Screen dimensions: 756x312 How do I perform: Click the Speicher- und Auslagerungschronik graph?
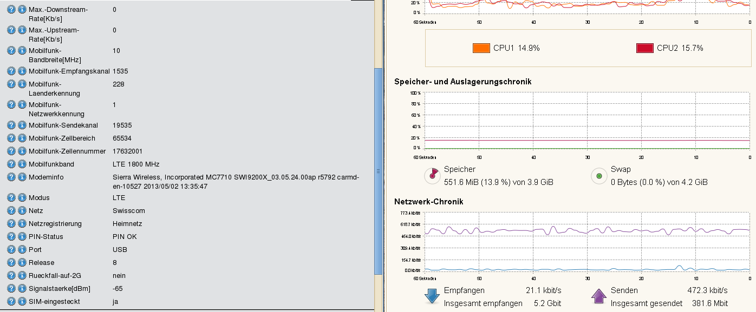pyautogui.click(x=587, y=120)
